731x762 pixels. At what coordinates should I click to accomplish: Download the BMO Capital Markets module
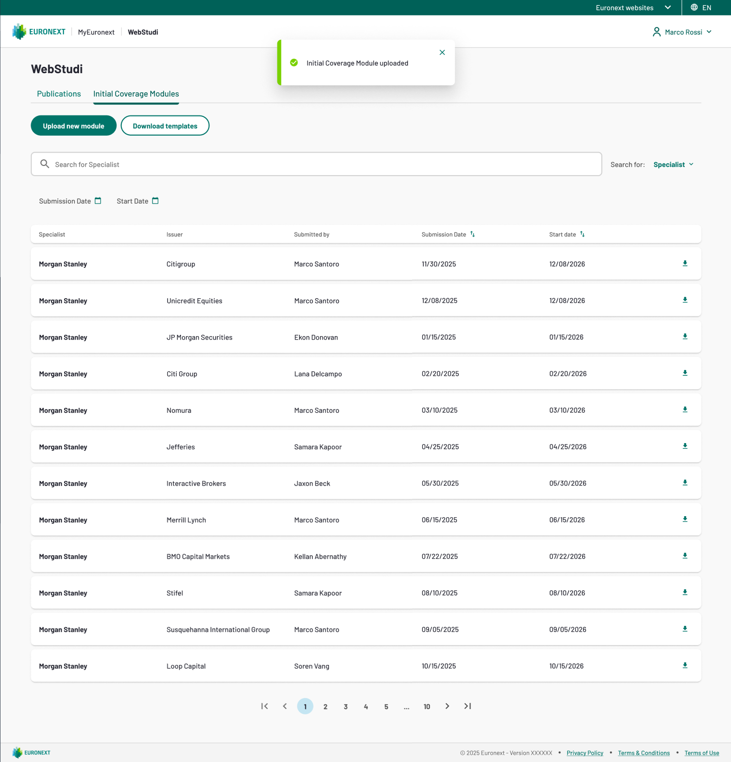coord(685,556)
